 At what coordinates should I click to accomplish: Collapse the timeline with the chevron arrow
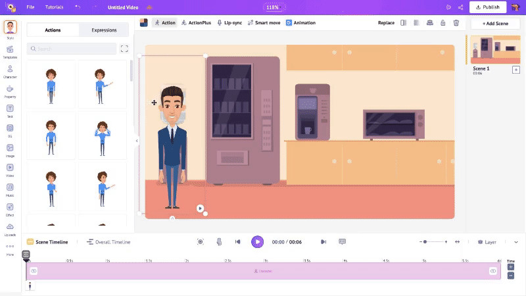tap(516, 242)
